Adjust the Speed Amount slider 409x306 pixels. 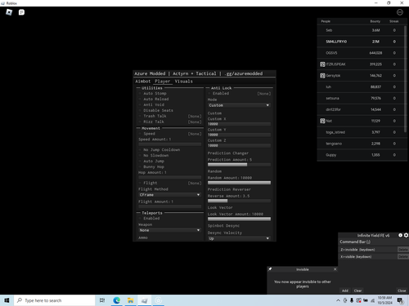tap(170, 144)
